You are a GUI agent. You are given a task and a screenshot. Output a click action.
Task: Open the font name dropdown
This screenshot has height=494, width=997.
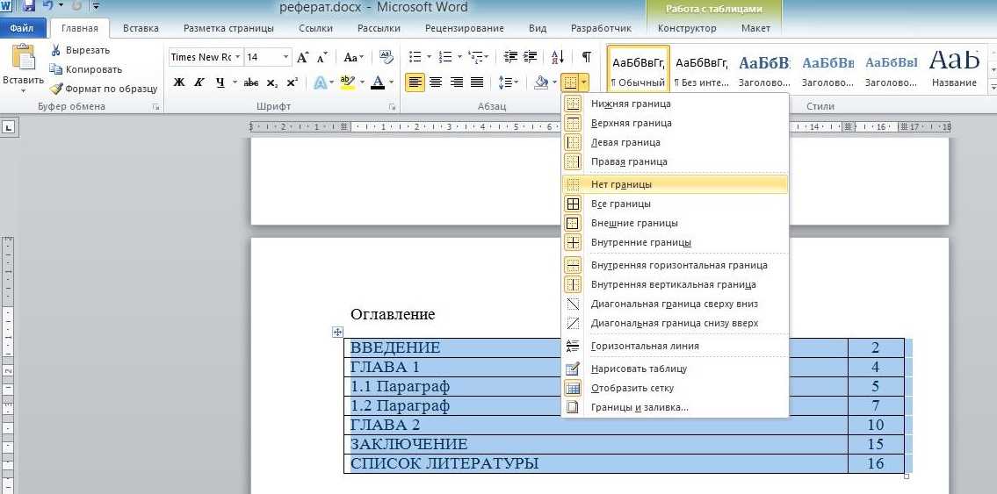tap(236, 57)
